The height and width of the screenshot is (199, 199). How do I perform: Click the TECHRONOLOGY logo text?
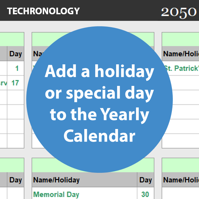43,11
